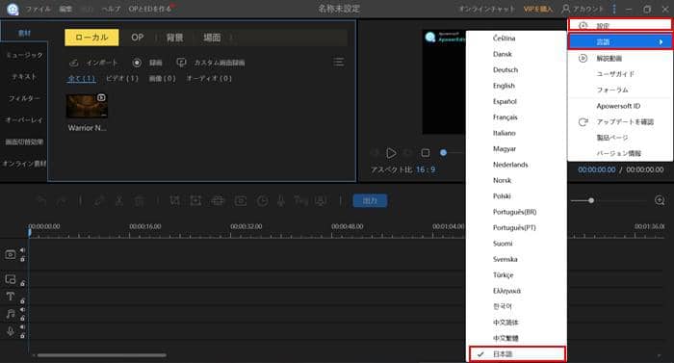This screenshot has width=674, height=363.
Task: Click the ApowerEdit logo in the title bar
Action: (x=13, y=9)
